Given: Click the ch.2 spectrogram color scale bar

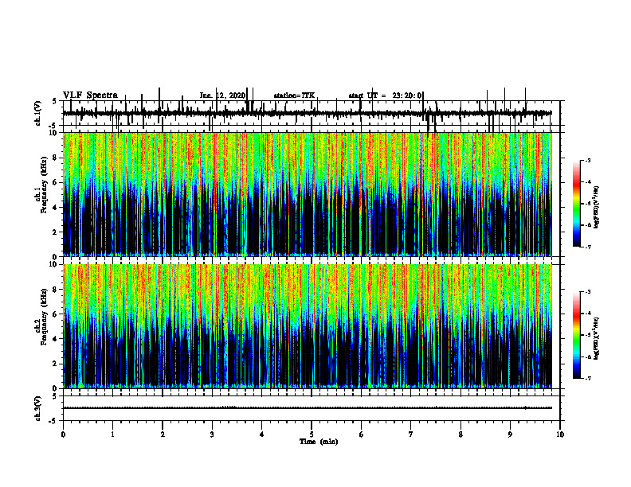Looking at the screenshot, I should pos(576,335).
